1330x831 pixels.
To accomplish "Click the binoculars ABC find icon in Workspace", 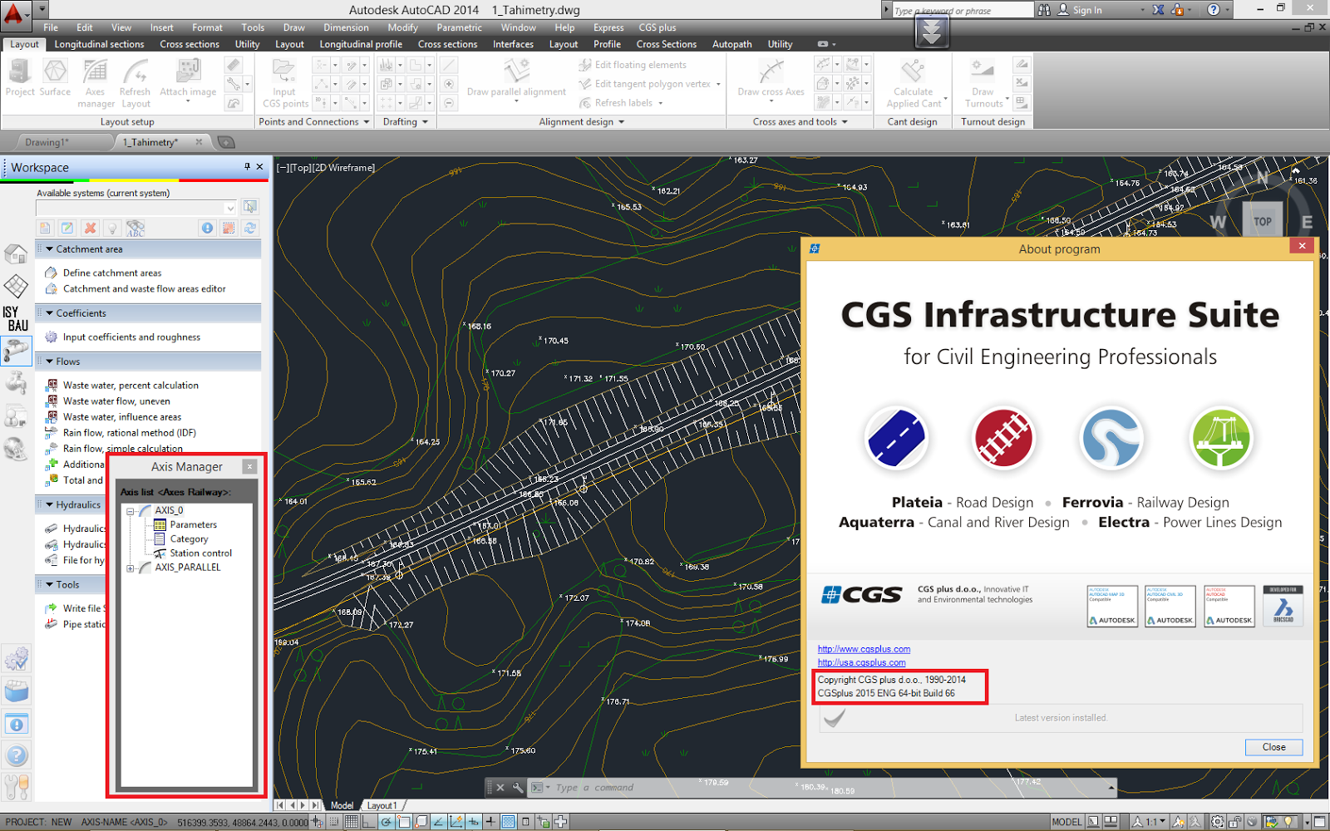I will coord(135,228).
